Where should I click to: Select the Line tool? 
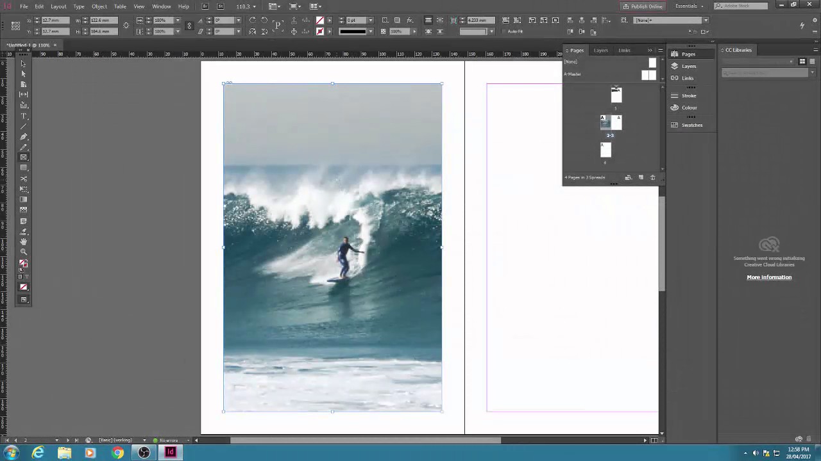[x=24, y=127]
